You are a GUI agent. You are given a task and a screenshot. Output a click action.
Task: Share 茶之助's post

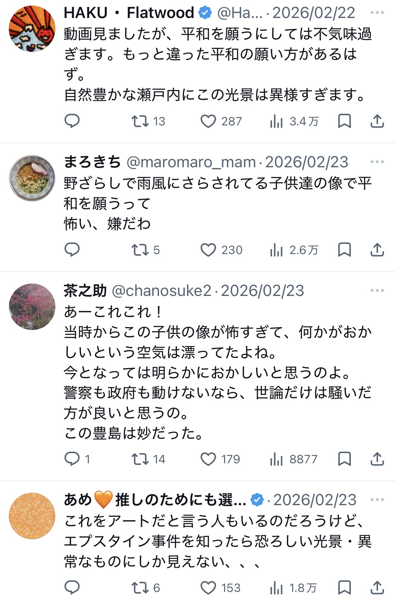click(x=377, y=459)
